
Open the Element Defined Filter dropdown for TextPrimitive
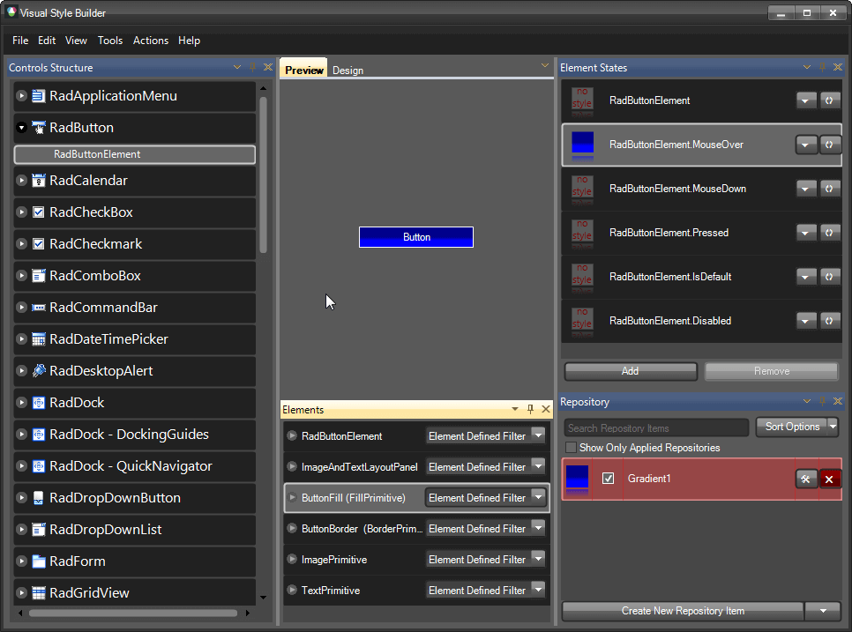point(540,590)
